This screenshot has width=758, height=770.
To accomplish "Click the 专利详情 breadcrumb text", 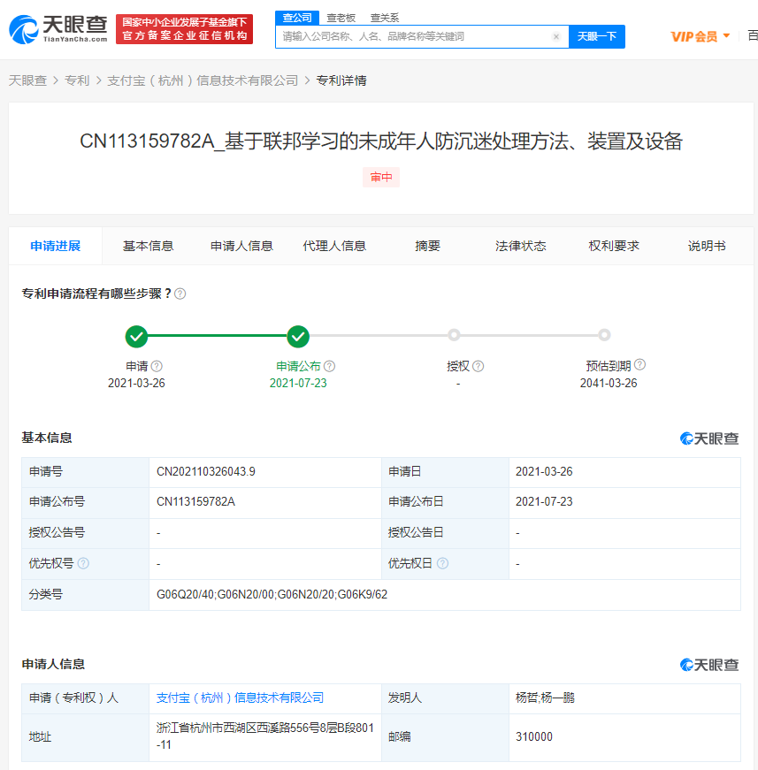I will (341, 80).
